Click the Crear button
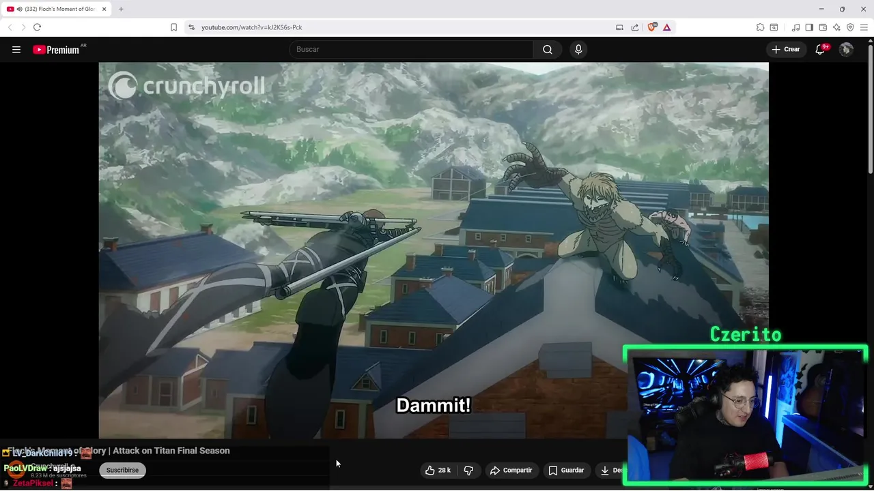The height and width of the screenshot is (491, 874). point(786,49)
